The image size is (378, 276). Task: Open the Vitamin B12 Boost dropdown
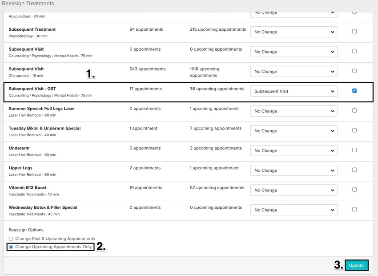click(x=294, y=190)
